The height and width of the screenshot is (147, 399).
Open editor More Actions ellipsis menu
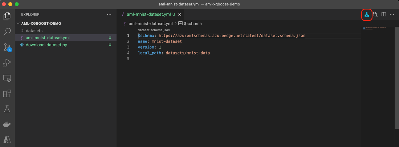point(392,15)
